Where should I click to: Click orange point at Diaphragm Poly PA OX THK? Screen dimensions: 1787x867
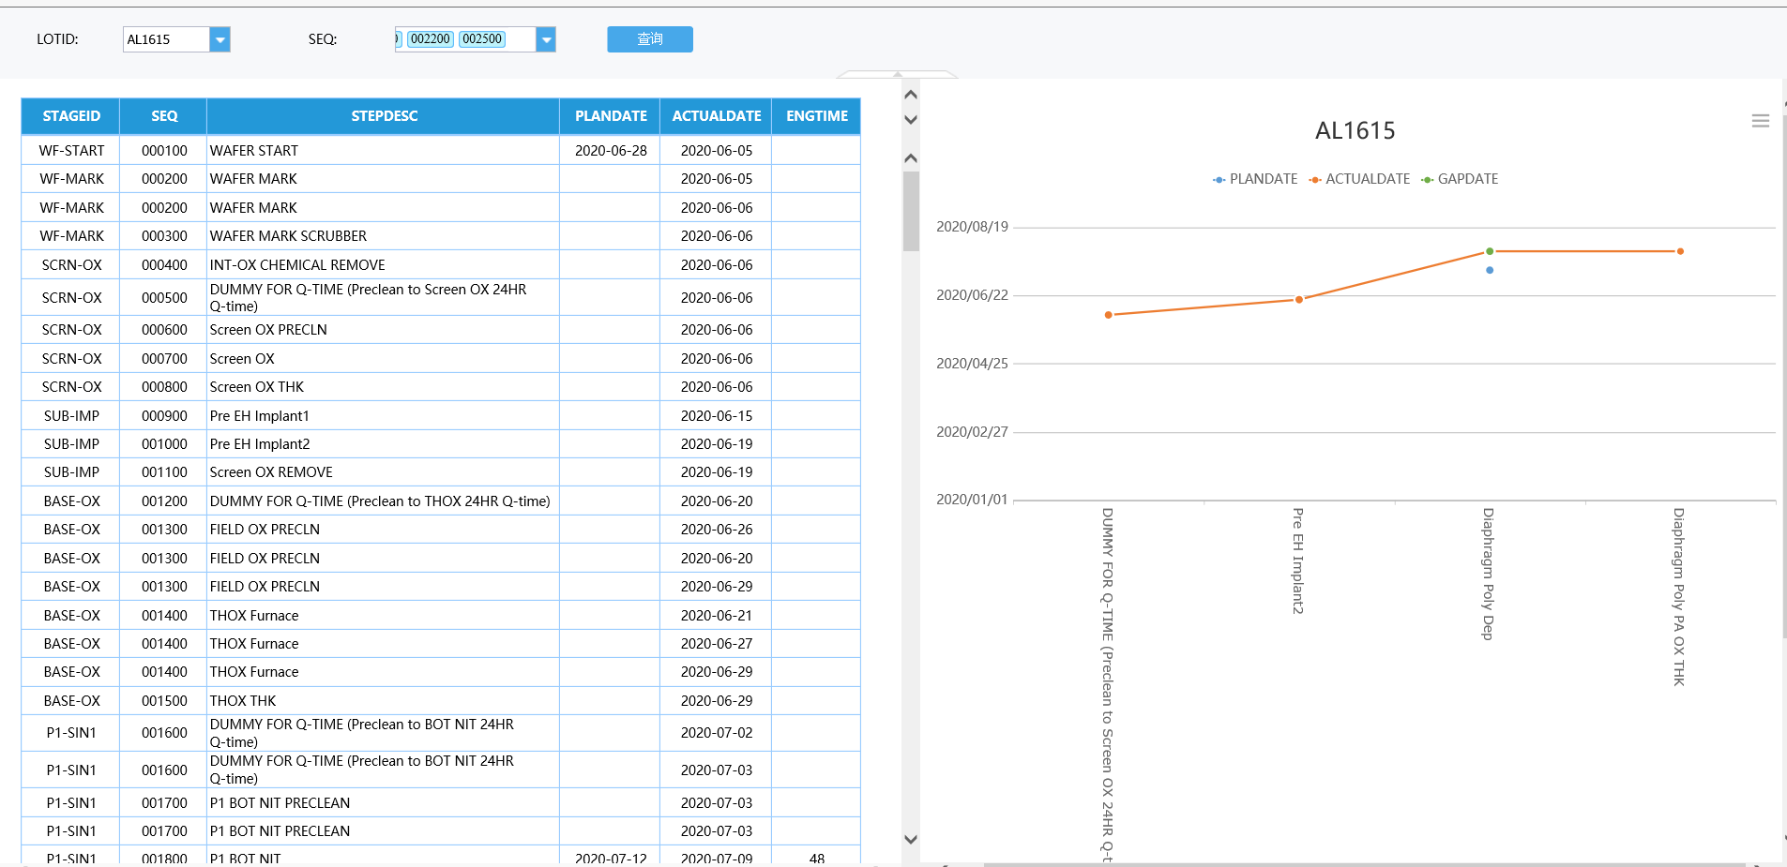coord(1680,251)
